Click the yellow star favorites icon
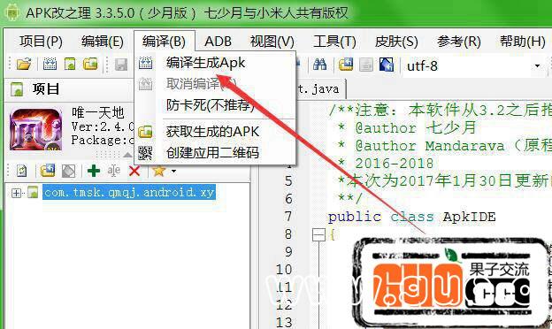This screenshot has width=552, height=329. 158,171
